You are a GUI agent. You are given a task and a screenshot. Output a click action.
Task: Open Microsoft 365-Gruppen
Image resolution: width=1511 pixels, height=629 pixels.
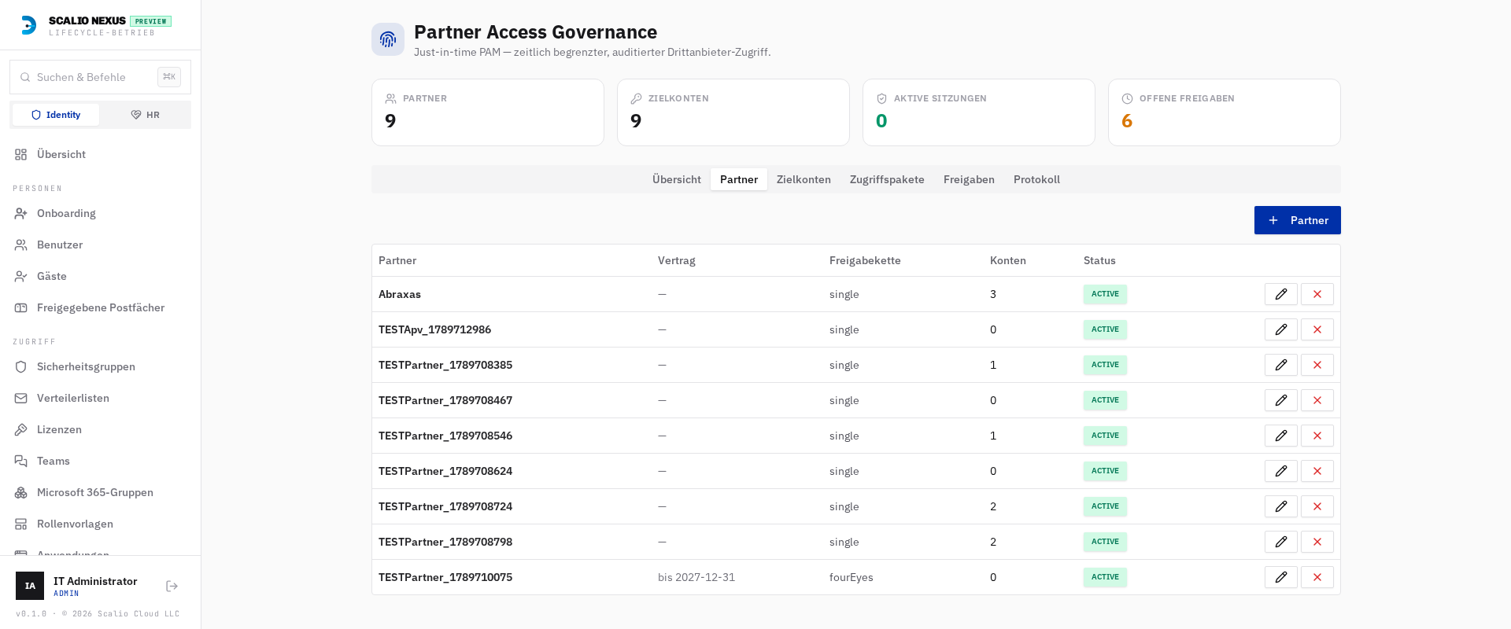pyautogui.click(x=100, y=492)
